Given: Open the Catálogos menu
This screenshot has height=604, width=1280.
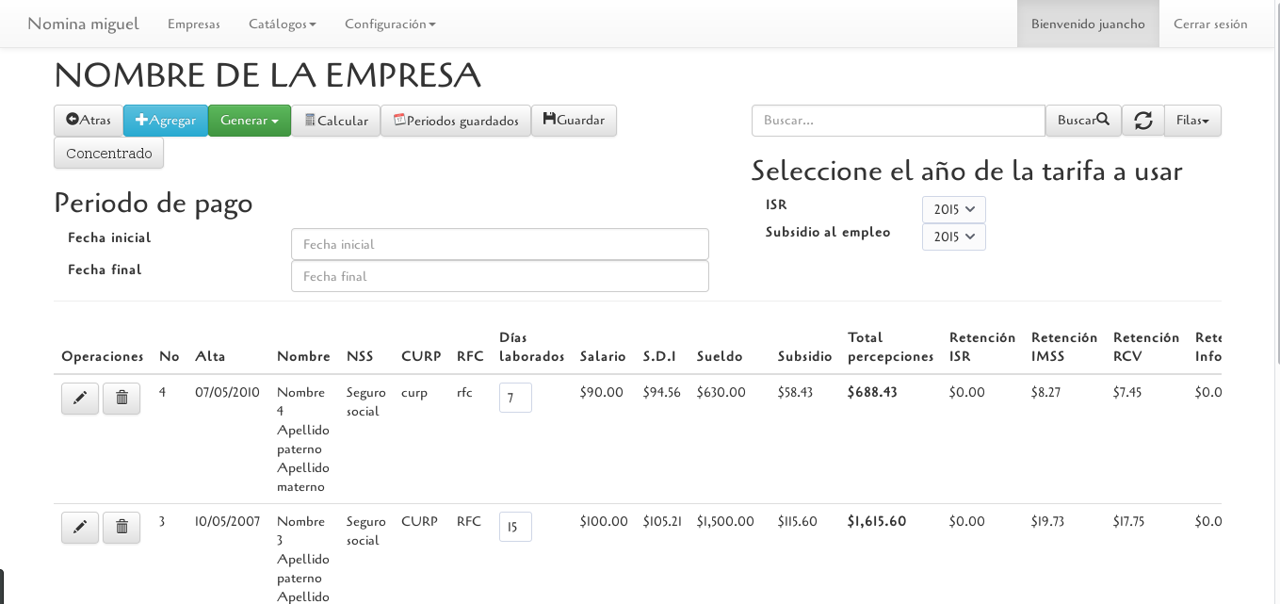Looking at the screenshot, I should pos(283,24).
